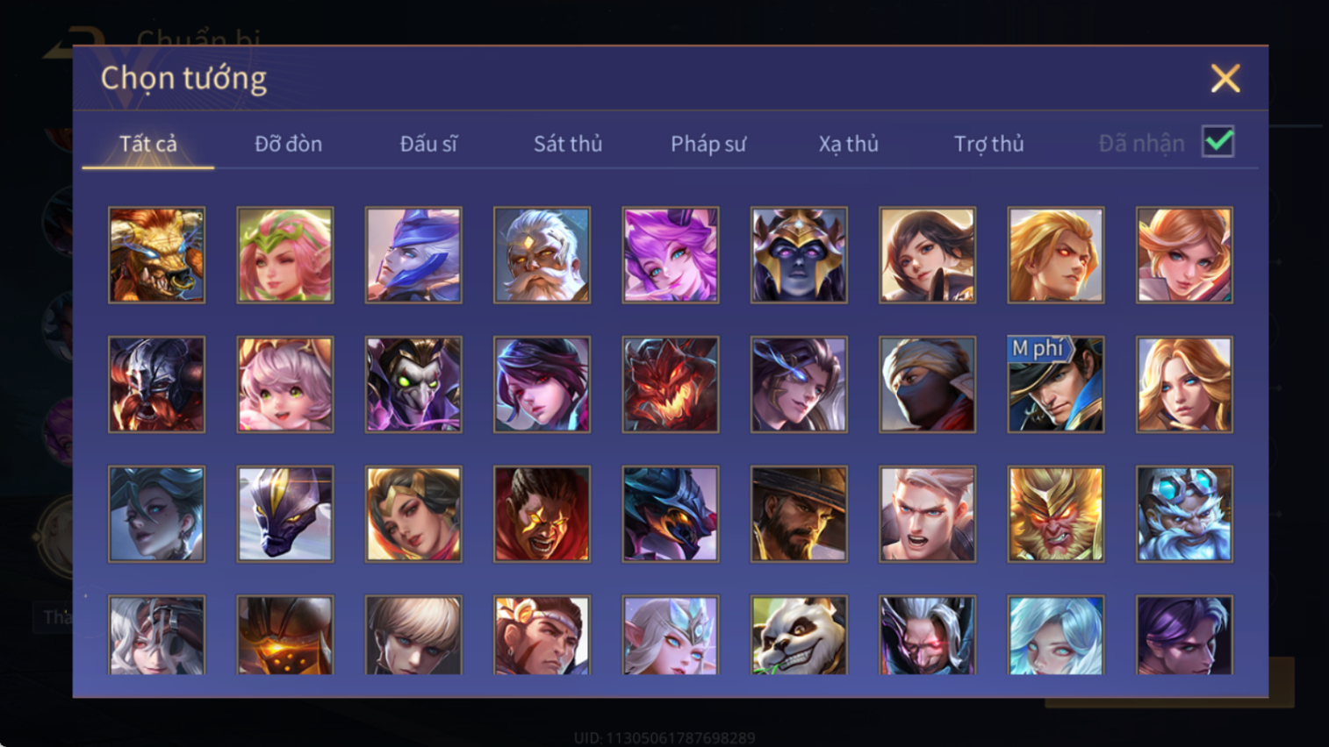Pick the purple-haired girl hero portrait
The height and width of the screenshot is (747, 1329).
pos(671,255)
